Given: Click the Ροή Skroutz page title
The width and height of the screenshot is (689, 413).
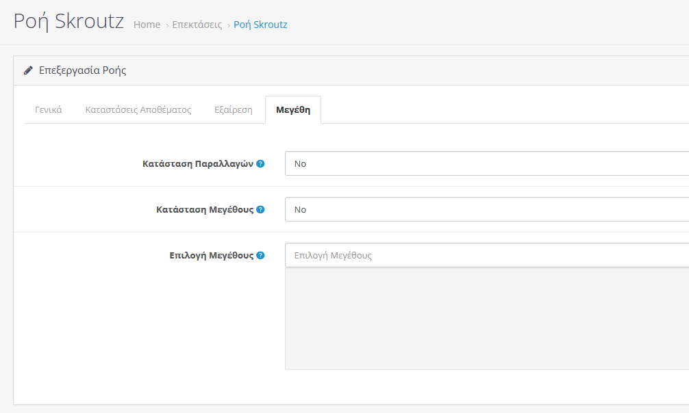Looking at the screenshot, I should pyautogui.click(x=68, y=21).
